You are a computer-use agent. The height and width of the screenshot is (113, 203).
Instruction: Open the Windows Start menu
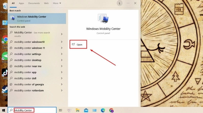point(4,110)
